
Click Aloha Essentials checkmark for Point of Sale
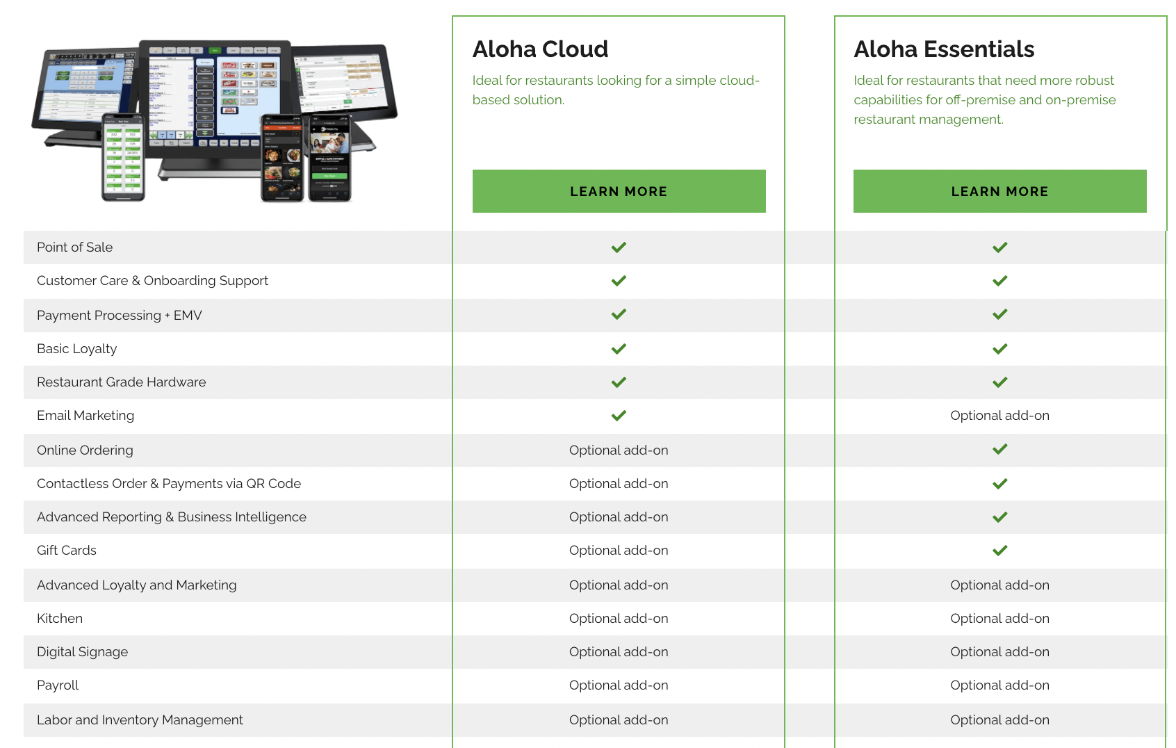[999, 247]
